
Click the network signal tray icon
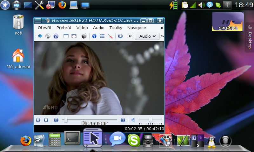click(193, 5)
